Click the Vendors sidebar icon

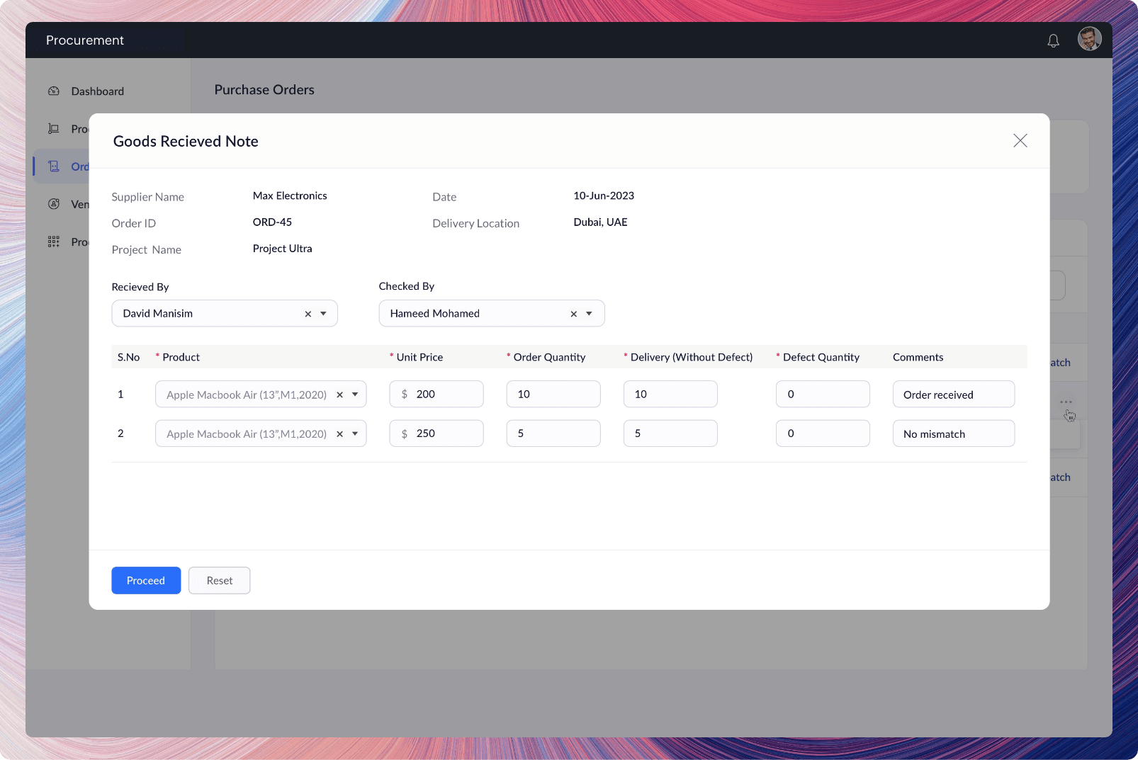tap(54, 204)
